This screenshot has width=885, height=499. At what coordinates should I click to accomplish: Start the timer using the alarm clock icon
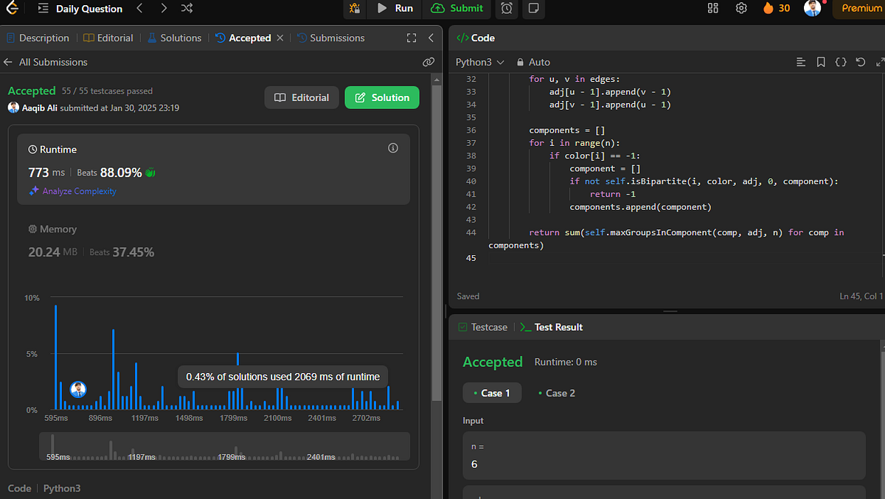pyautogui.click(x=505, y=9)
